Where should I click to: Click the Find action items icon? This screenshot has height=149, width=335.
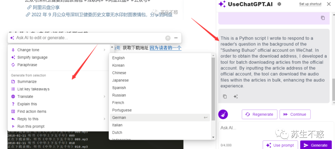click(13, 111)
